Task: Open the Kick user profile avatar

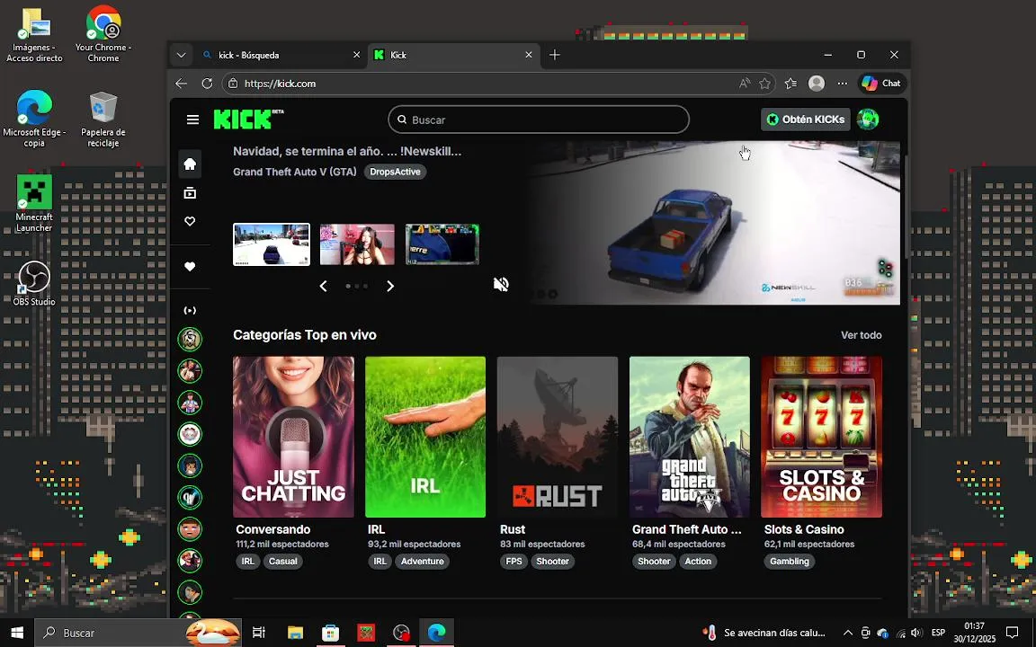Action: tap(868, 120)
